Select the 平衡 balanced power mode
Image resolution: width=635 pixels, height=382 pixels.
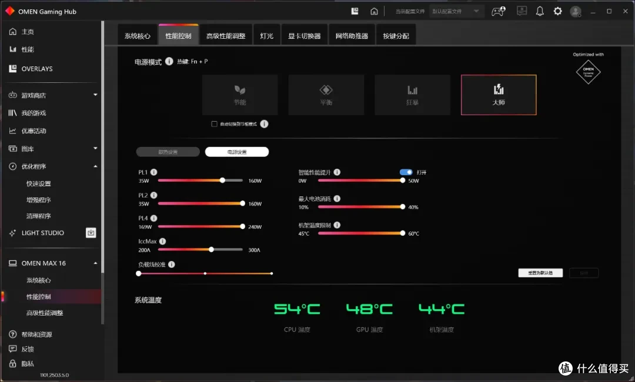click(326, 95)
